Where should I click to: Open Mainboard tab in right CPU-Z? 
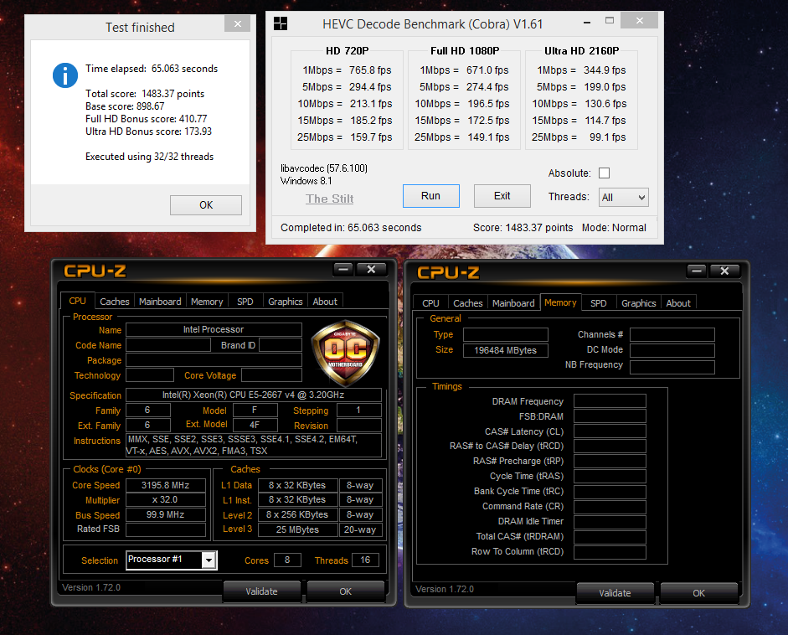click(x=513, y=302)
